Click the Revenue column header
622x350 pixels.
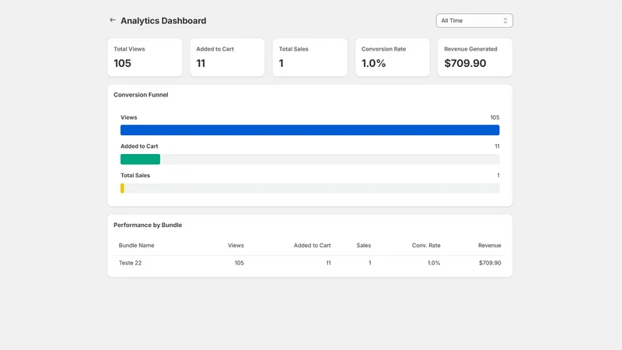(x=490, y=246)
